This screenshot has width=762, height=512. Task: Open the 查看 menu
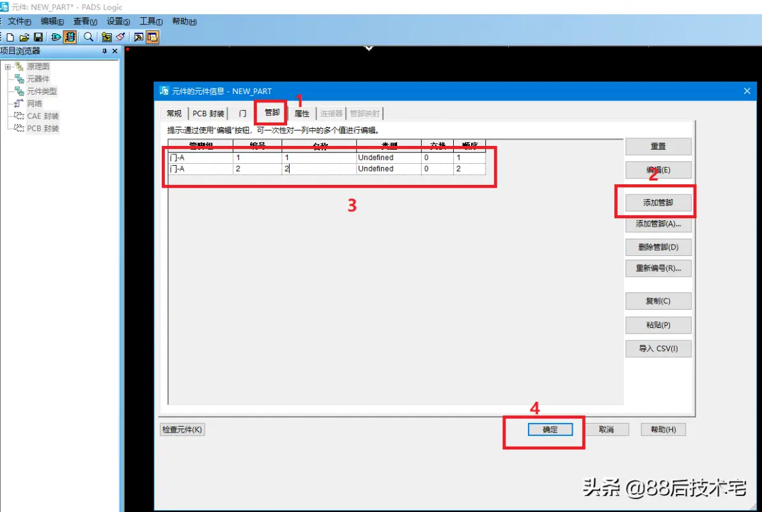coord(85,21)
